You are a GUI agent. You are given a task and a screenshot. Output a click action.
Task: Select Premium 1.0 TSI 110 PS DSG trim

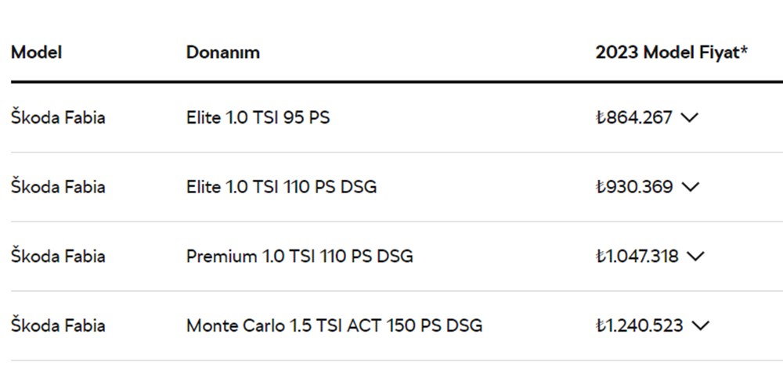click(299, 256)
